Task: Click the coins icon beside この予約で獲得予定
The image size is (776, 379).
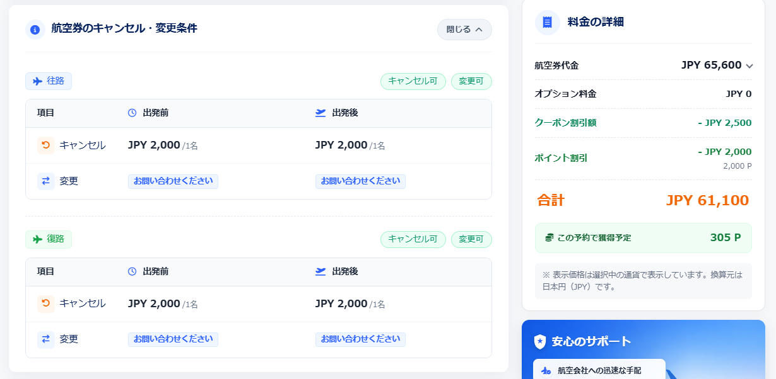Action: point(550,238)
